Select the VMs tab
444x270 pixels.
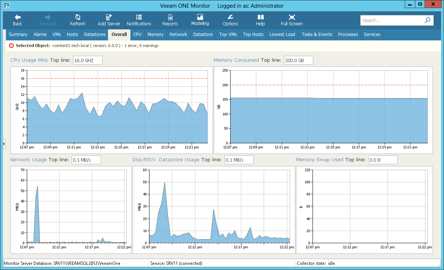[x=57, y=35]
